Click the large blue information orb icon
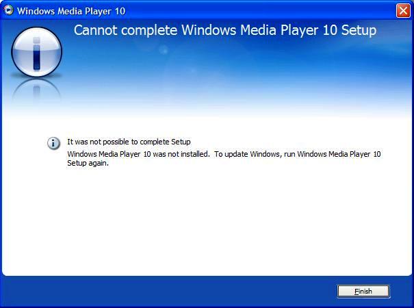Image resolution: width=414 pixels, height=308 pixels. pos(37,52)
